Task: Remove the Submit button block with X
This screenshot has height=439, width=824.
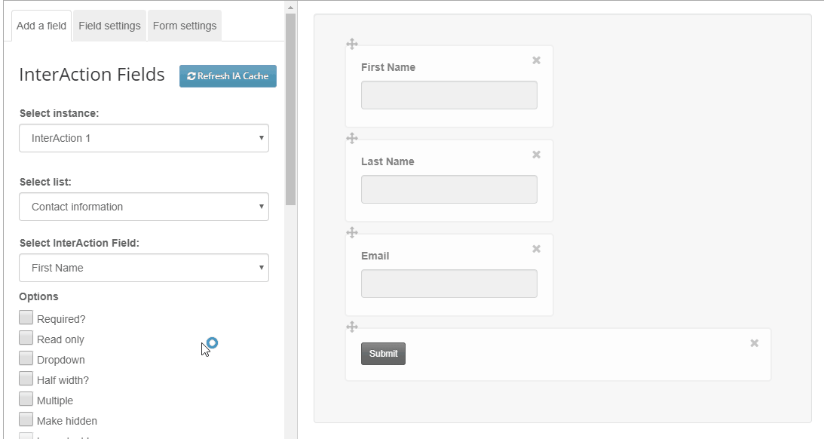Action: tap(755, 343)
